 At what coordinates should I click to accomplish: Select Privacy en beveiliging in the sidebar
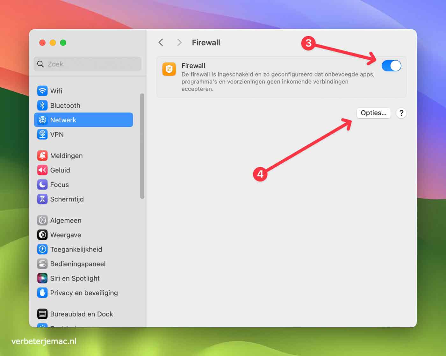click(x=42, y=293)
